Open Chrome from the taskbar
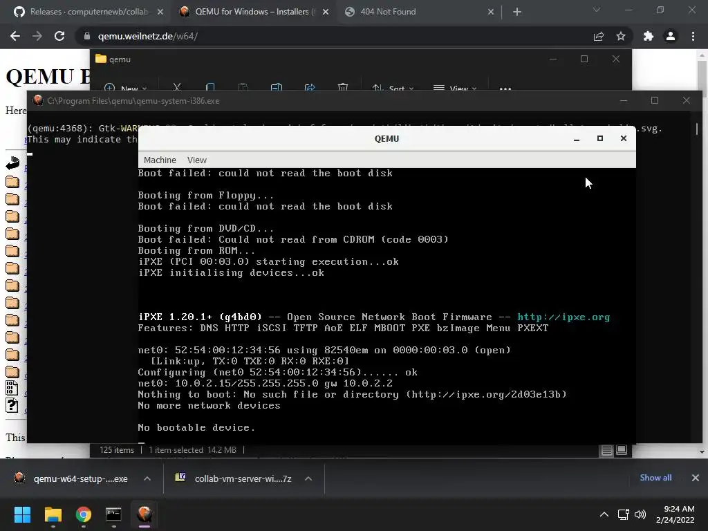Image resolution: width=708 pixels, height=531 pixels. click(84, 514)
